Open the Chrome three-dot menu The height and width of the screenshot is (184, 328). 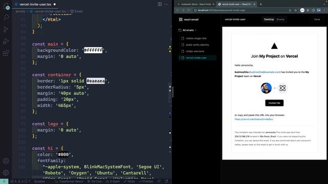click(x=325, y=10)
